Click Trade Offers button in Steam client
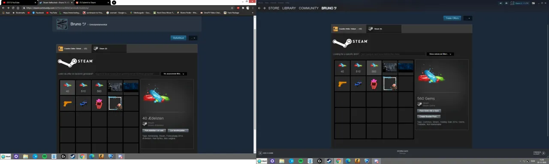Viewport: 549px width, 164px height. tap(452, 18)
